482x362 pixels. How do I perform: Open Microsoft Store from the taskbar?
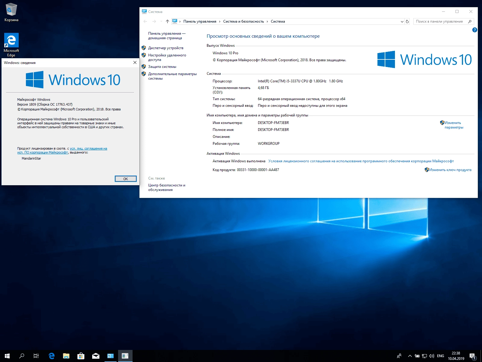81,356
